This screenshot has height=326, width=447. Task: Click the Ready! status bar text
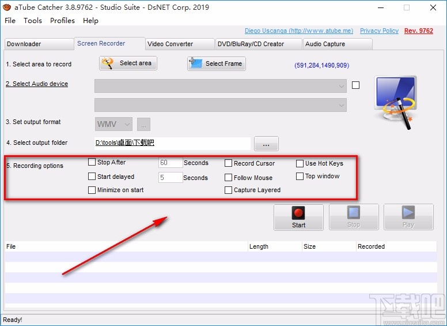(13, 320)
